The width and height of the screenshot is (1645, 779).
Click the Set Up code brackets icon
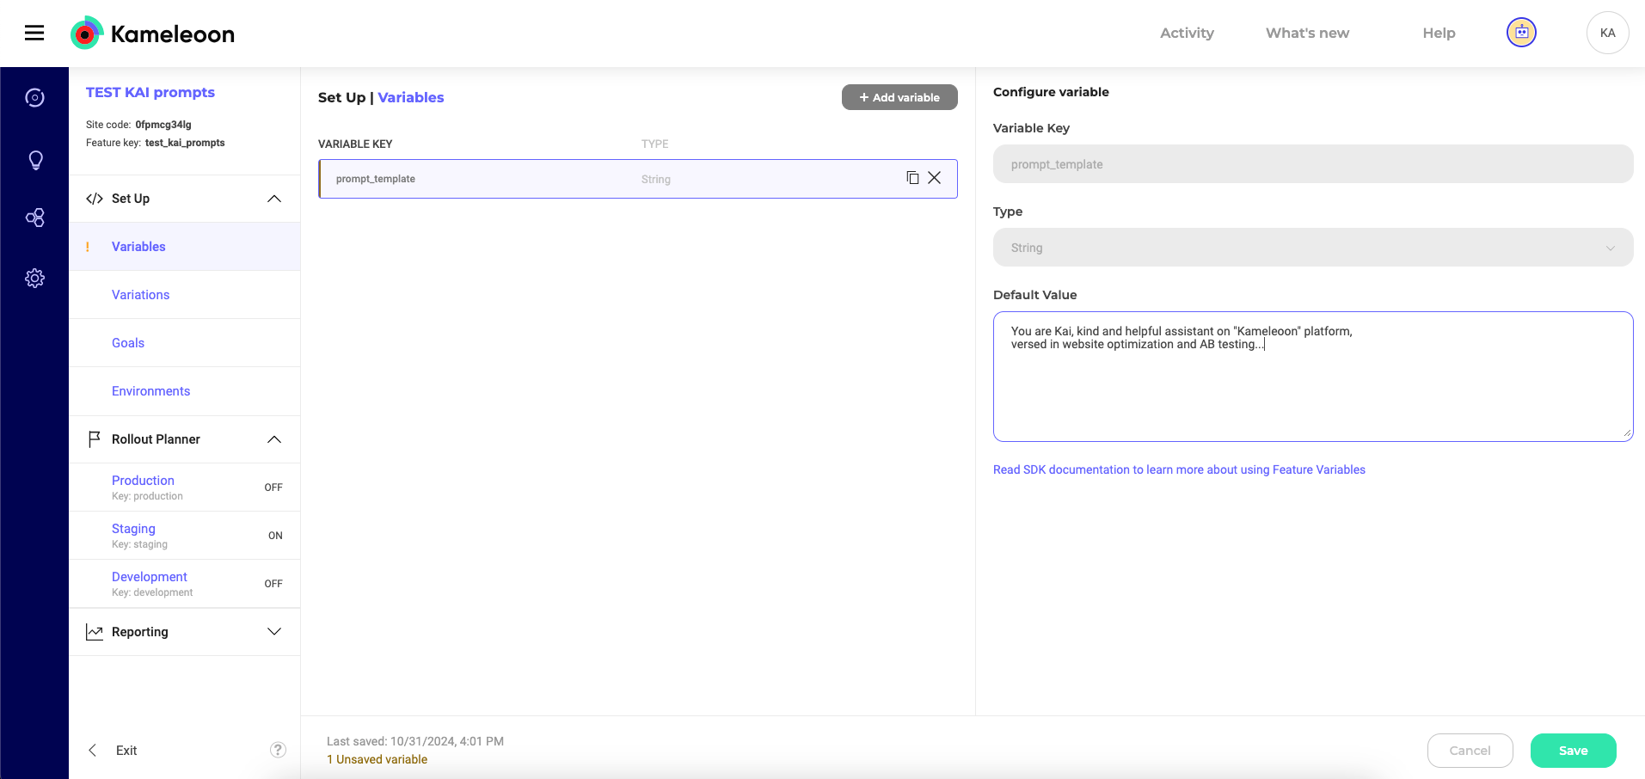95,199
